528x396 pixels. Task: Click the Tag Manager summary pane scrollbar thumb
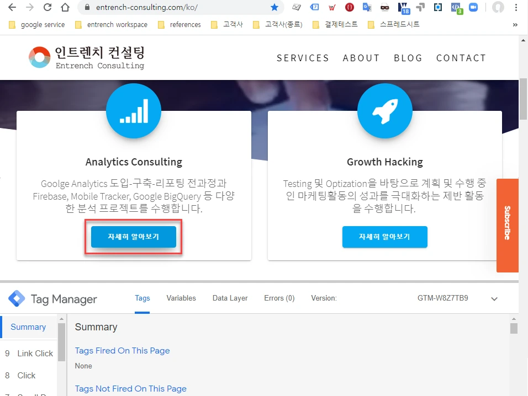(x=514, y=328)
